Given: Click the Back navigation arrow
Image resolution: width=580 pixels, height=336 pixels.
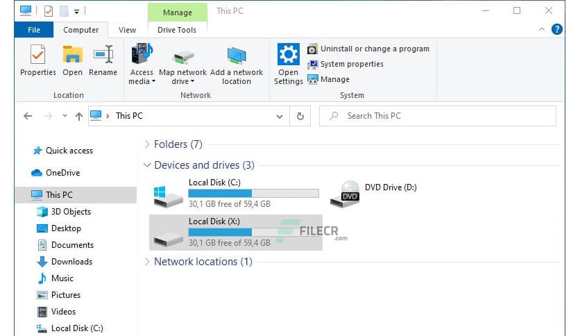Looking at the screenshot, I should pyautogui.click(x=28, y=116).
